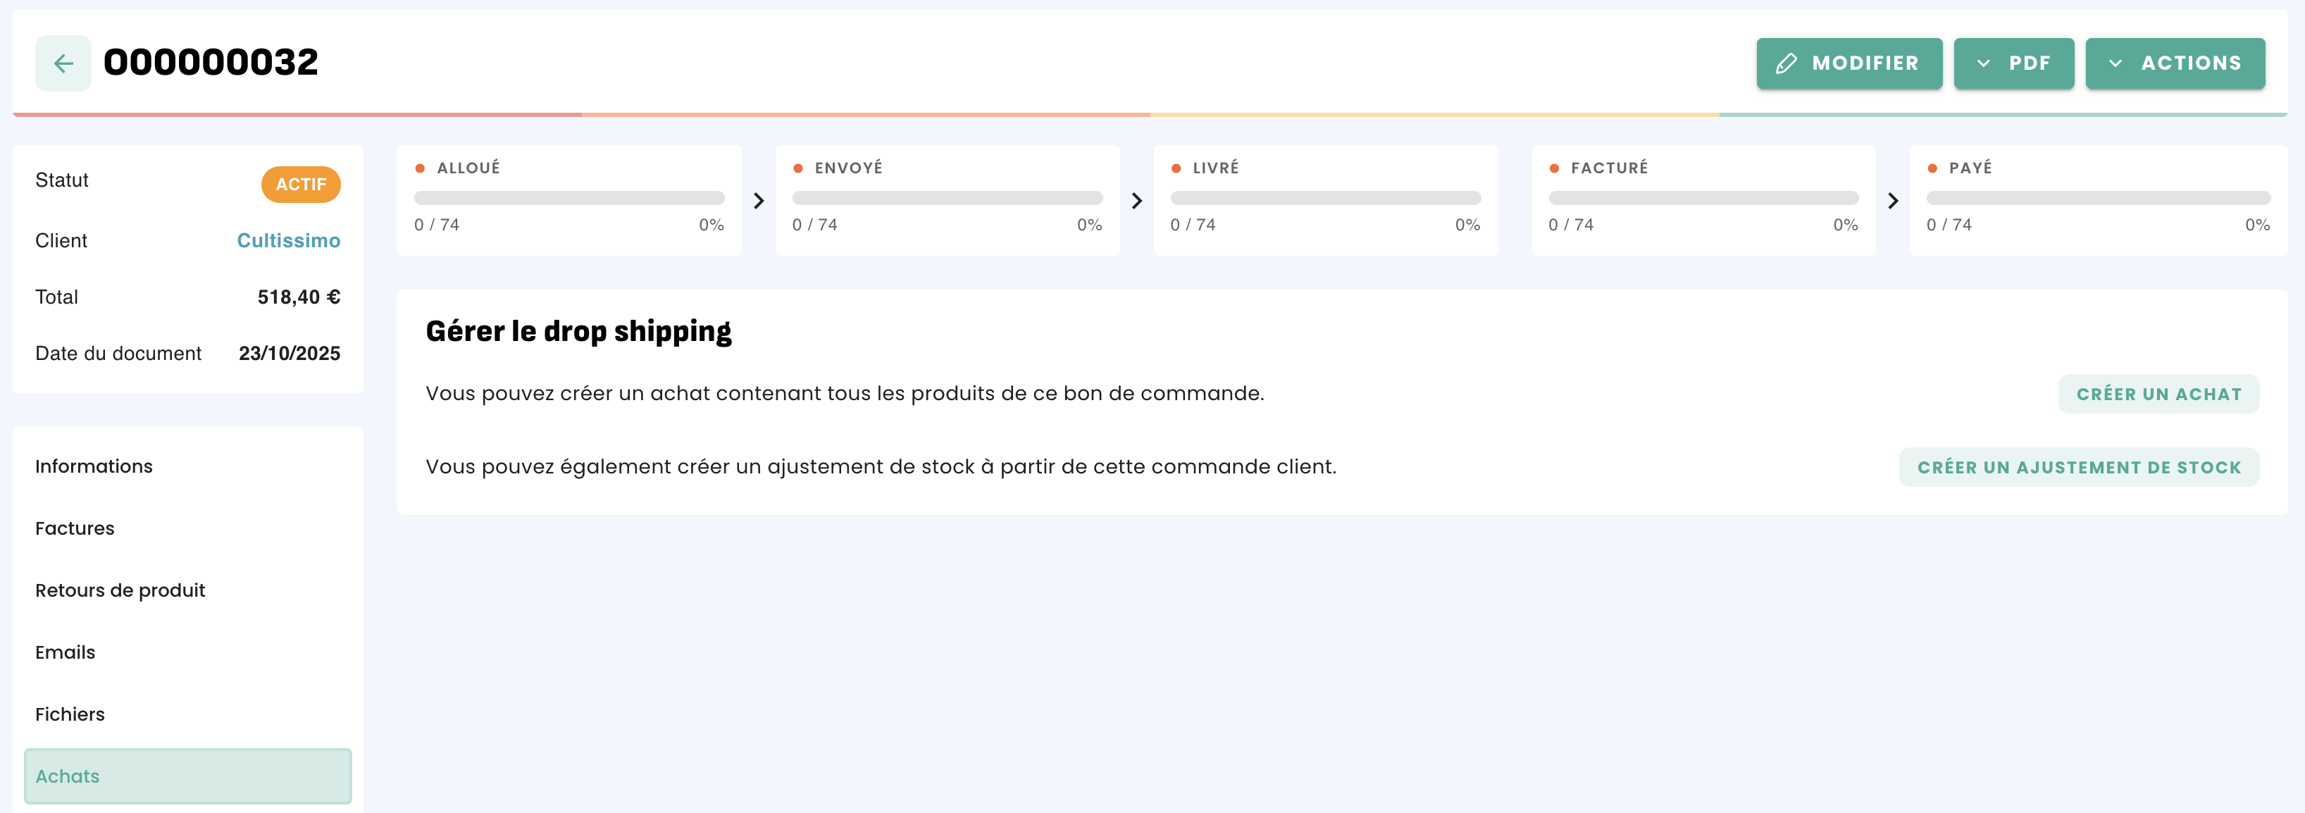Click the chevron after Envoyé card
Screen dimensions: 2305x813
(x=1136, y=201)
